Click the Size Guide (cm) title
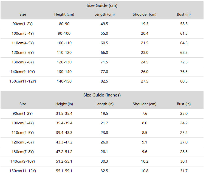This screenshot has height=176, width=206. tap(102, 5)
